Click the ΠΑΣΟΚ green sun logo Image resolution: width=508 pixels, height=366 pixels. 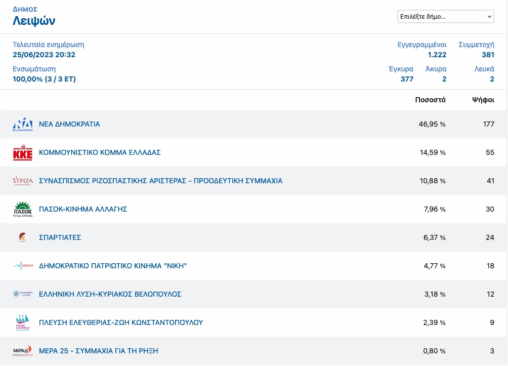tap(23, 209)
